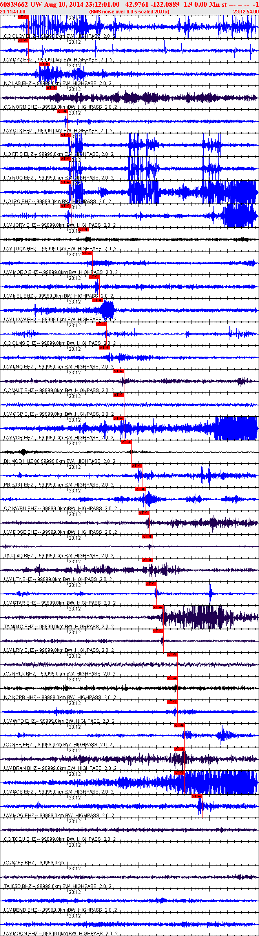Click the UW JORV EHZ station label
This screenshot has width=259, height=936.
pos(20,225)
